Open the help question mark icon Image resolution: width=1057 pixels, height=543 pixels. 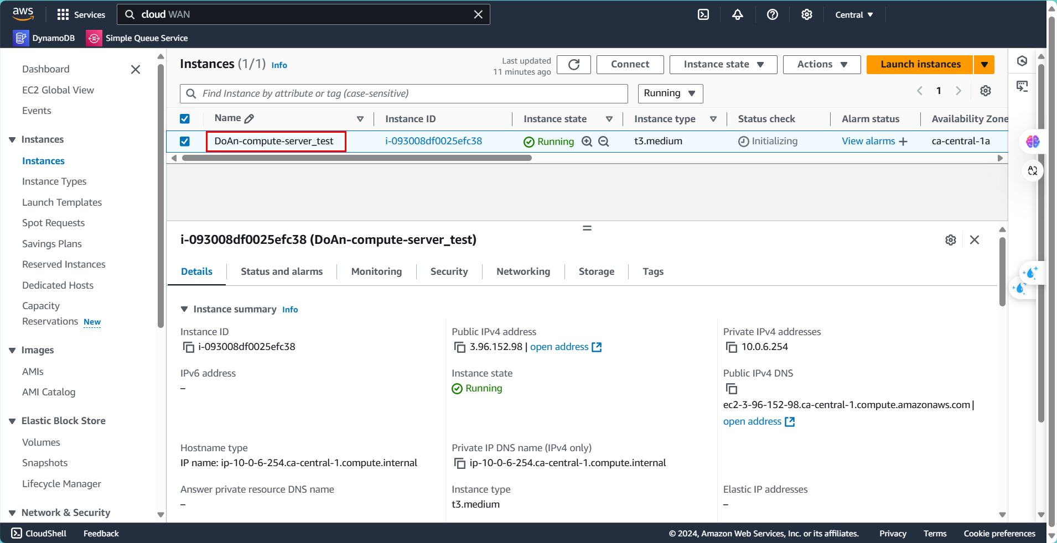[x=773, y=14]
